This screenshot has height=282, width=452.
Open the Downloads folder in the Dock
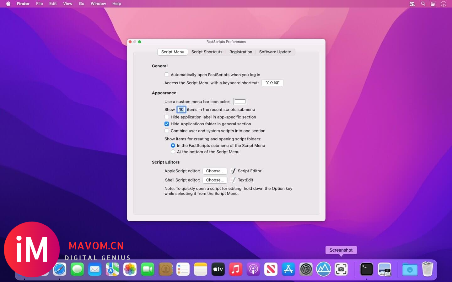click(410, 269)
